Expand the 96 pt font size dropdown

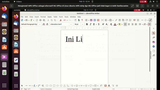tap(82, 24)
